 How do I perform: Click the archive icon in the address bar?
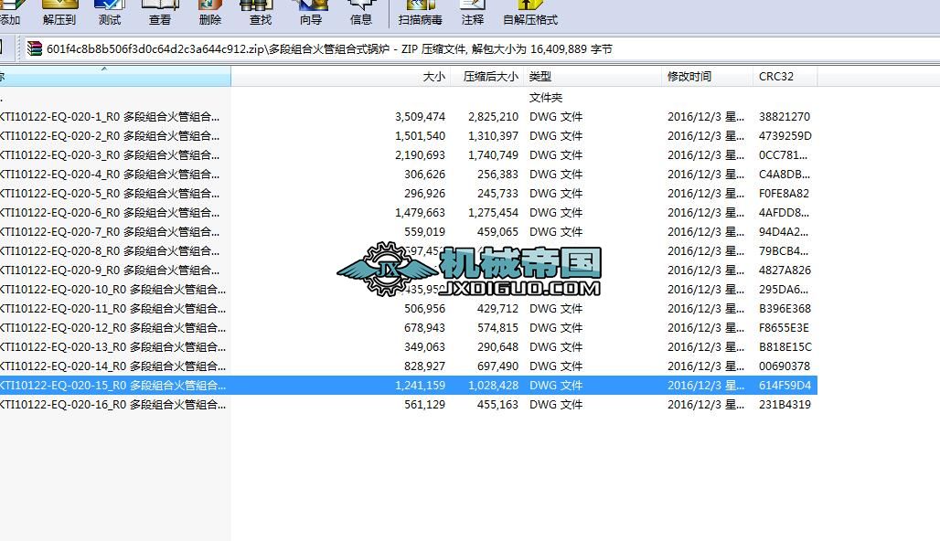coord(35,48)
